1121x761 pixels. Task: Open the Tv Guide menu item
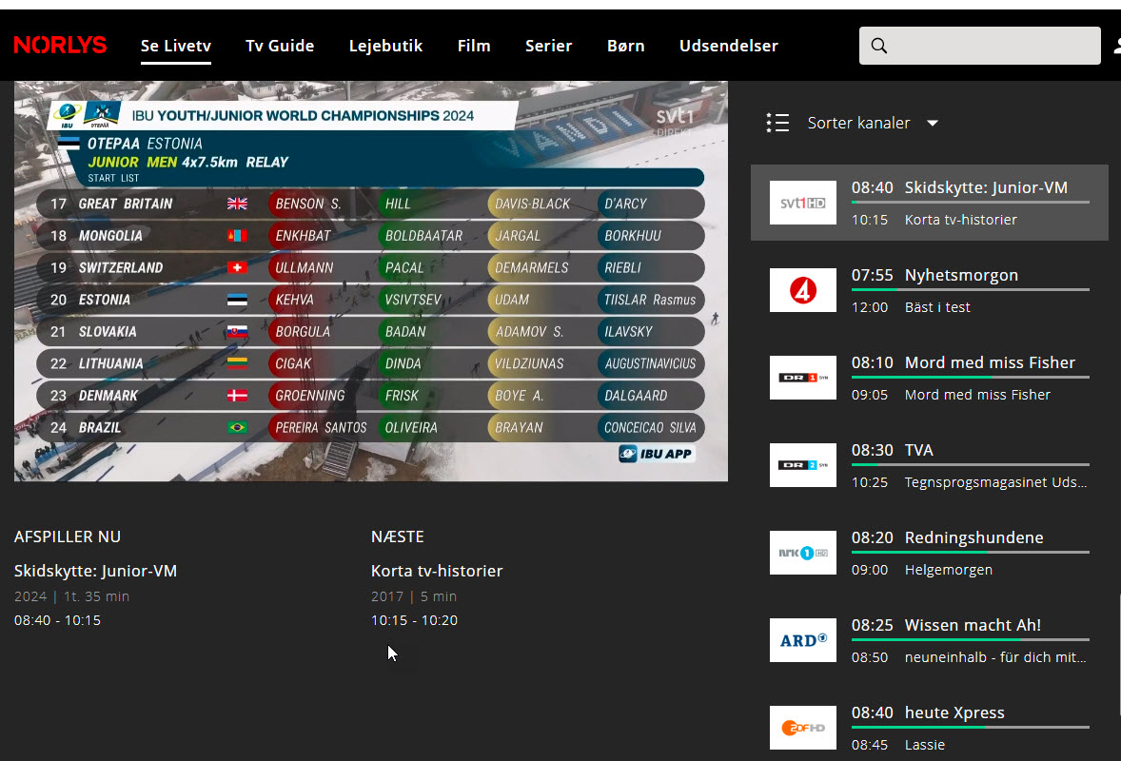tap(280, 46)
